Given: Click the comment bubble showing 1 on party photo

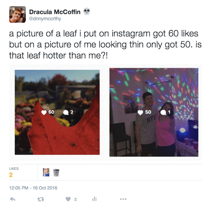Looking at the screenshot, I should (x=163, y=112).
